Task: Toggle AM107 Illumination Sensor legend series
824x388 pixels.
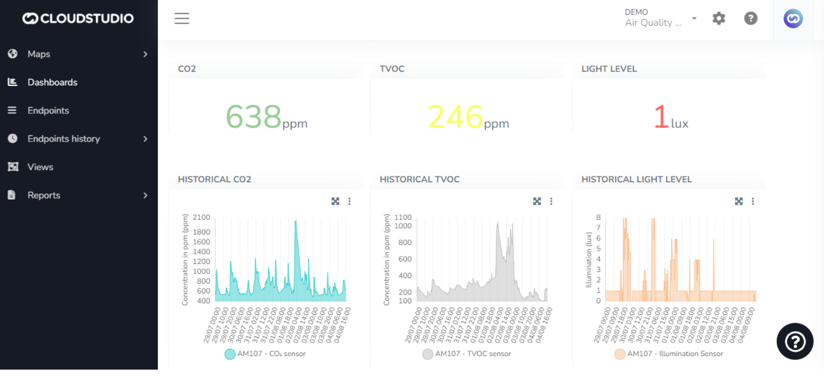Action: point(669,354)
